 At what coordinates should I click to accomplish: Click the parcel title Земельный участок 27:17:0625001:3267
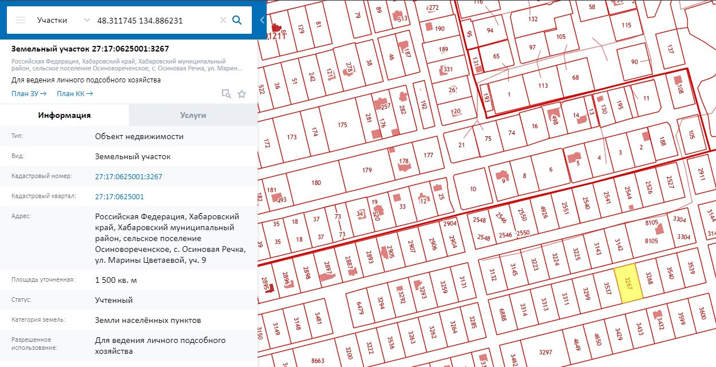90,49
